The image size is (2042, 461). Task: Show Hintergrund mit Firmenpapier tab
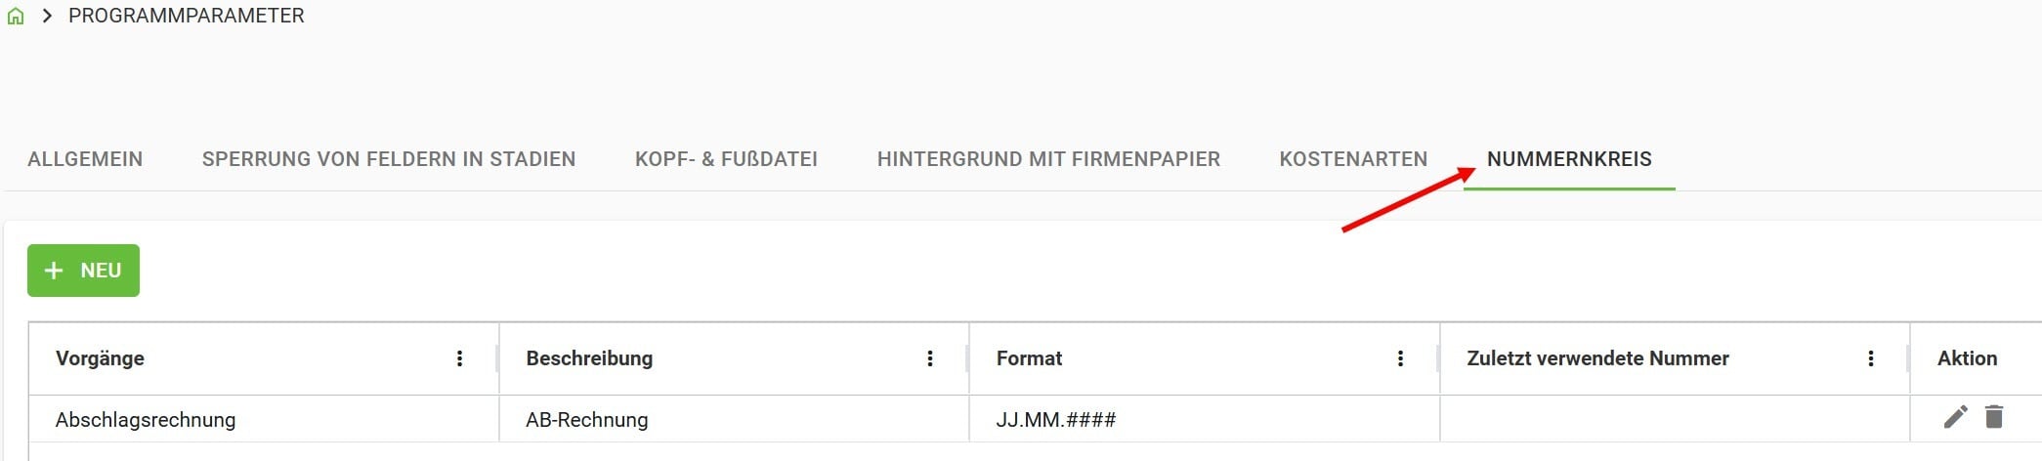1048,159
